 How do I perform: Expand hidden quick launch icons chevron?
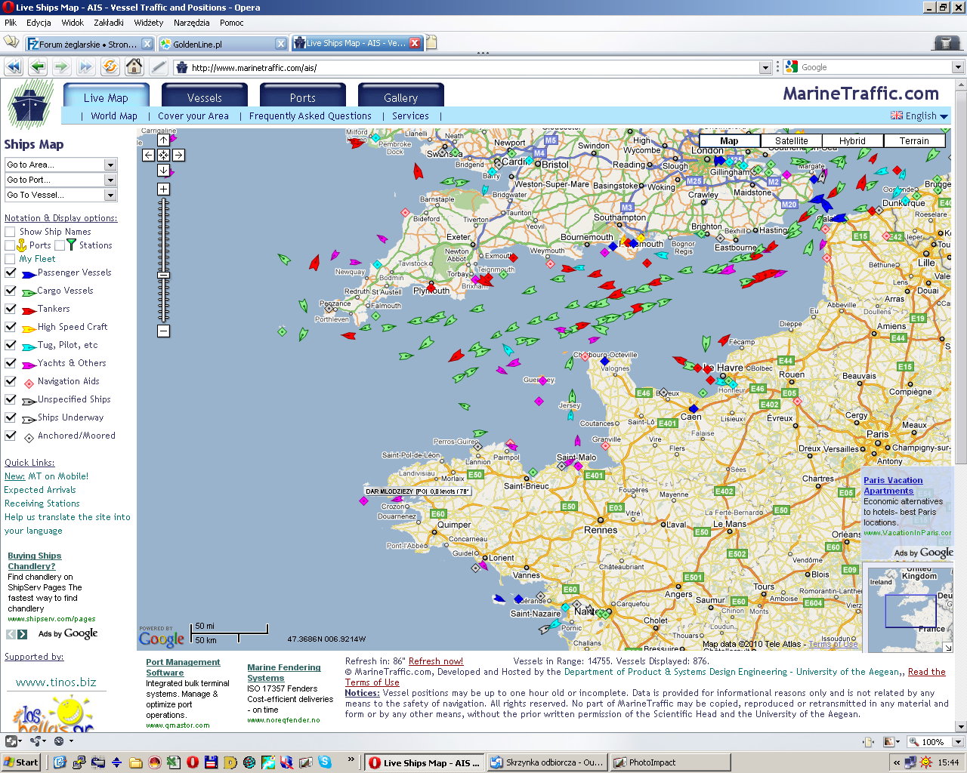[351, 759]
